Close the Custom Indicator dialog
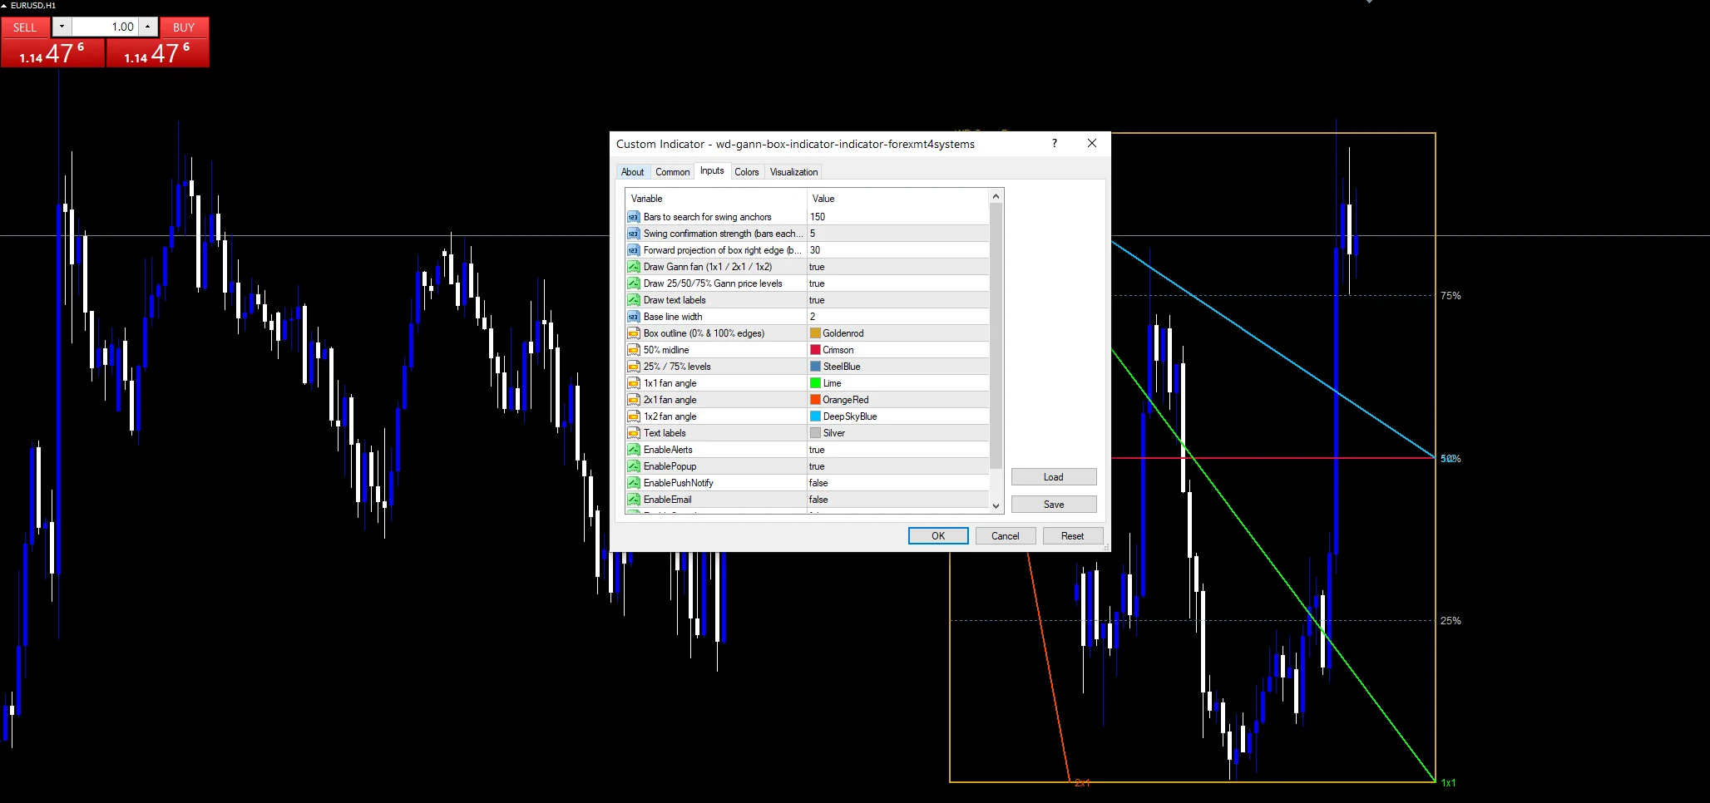 [1092, 143]
